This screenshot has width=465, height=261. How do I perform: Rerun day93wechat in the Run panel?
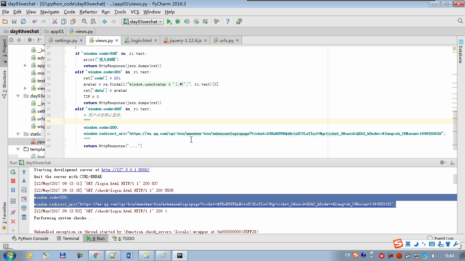(13, 172)
